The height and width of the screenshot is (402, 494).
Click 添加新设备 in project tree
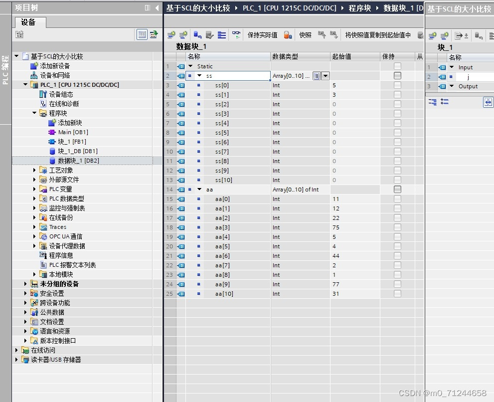click(x=55, y=66)
